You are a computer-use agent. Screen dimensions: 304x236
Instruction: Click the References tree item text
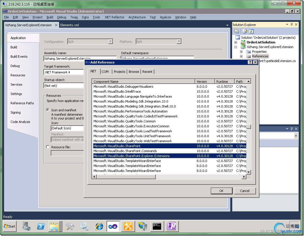tap(260, 56)
